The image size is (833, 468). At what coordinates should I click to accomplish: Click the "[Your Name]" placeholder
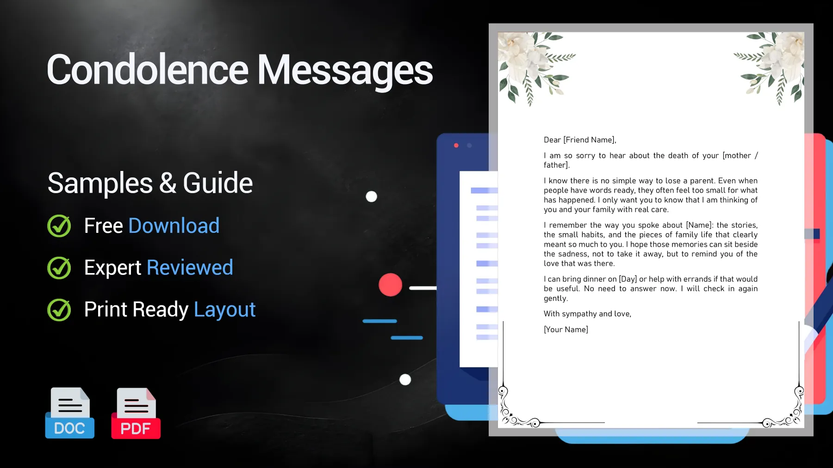click(566, 329)
